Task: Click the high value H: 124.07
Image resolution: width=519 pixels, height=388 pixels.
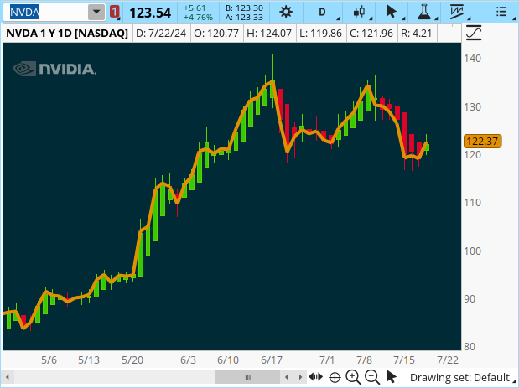Action: click(x=269, y=33)
